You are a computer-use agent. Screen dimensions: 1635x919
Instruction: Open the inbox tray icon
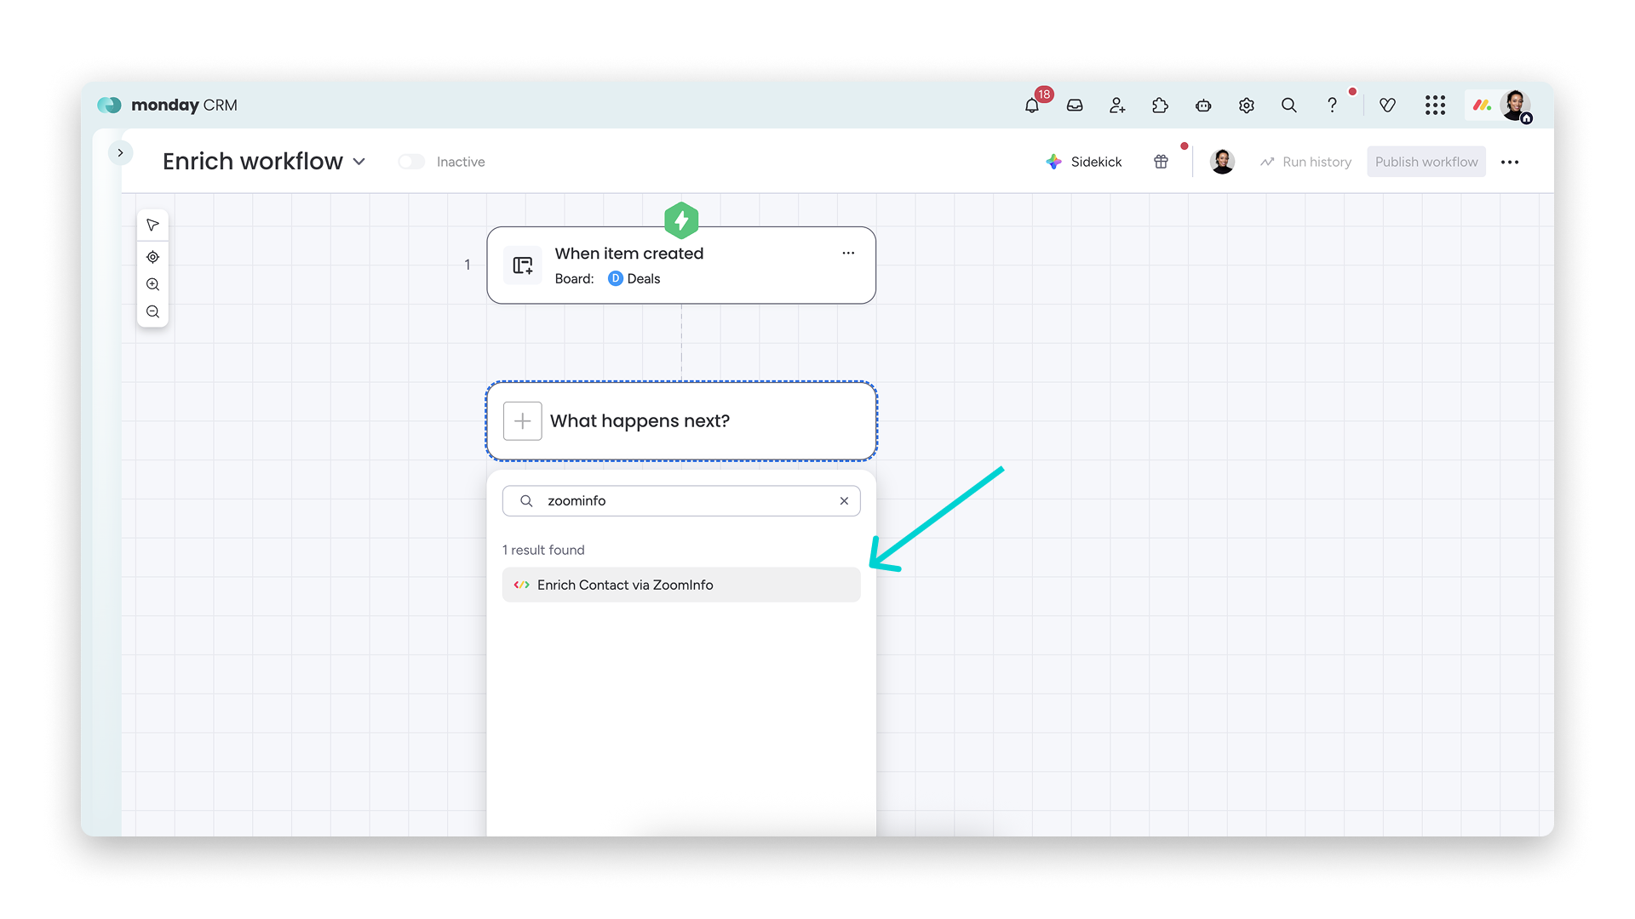click(1075, 106)
